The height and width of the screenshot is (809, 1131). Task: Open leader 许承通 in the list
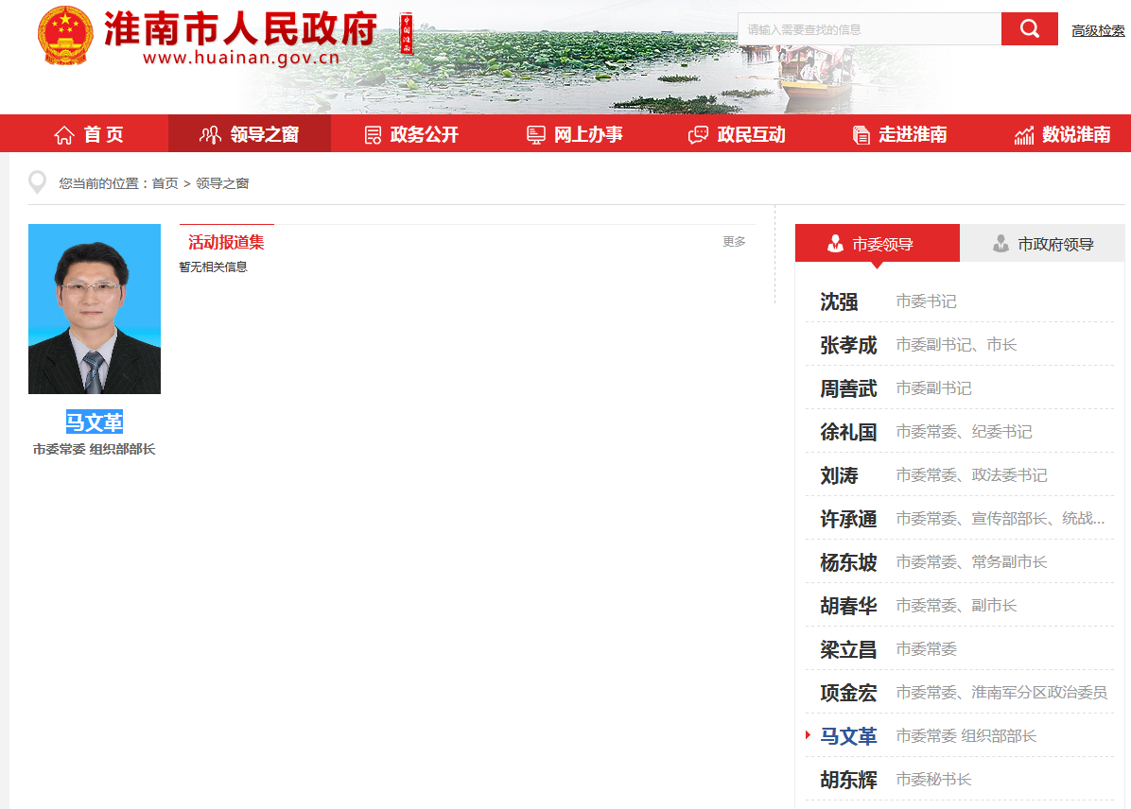848,519
